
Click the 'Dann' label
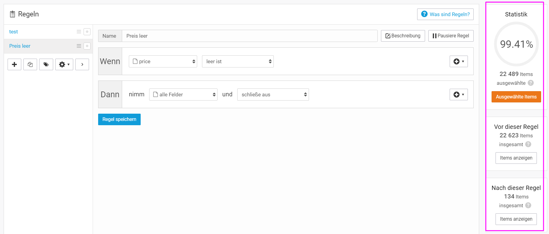[110, 95]
